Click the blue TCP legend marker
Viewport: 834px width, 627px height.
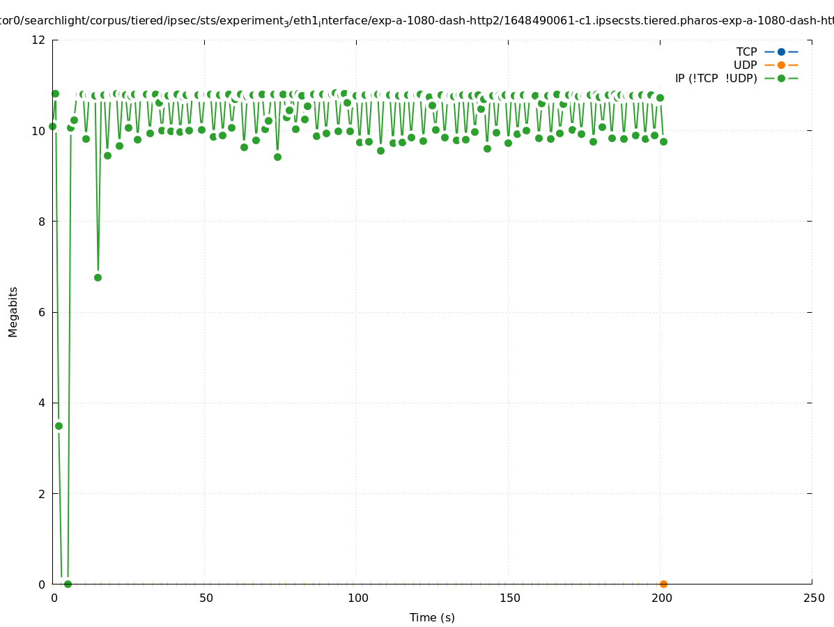tap(781, 52)
